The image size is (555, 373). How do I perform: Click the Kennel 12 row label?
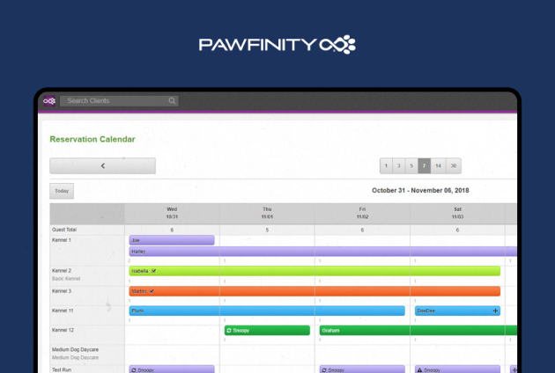coord(63,330)
